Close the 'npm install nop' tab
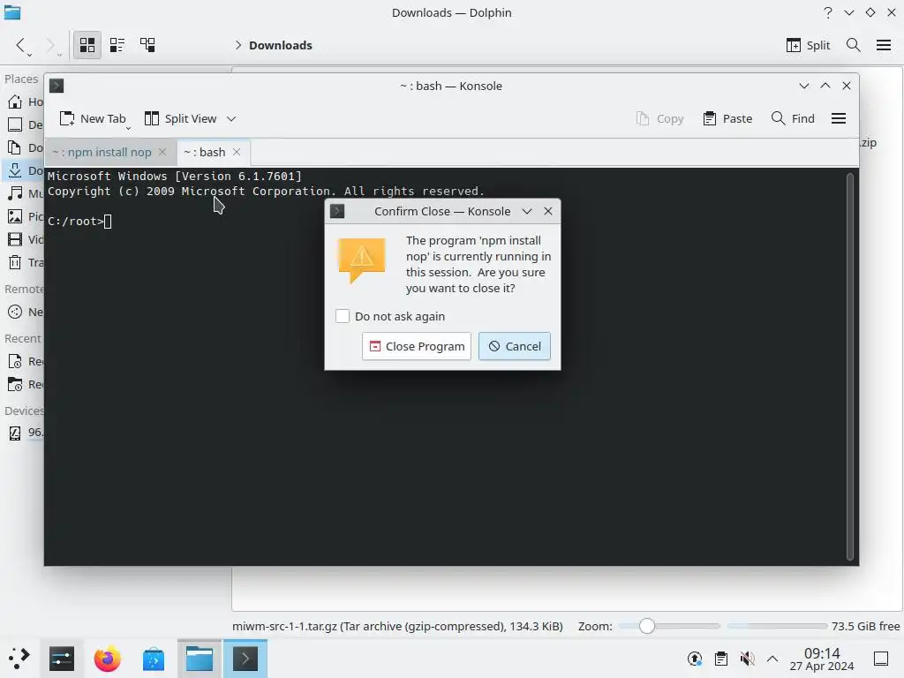904x678 pixels. click(x=162, y=152)
